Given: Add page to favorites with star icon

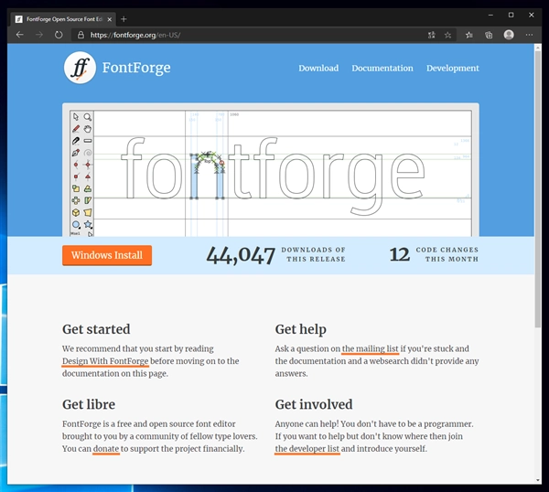Looking at the screenshot, I should (x=447, y=35).
